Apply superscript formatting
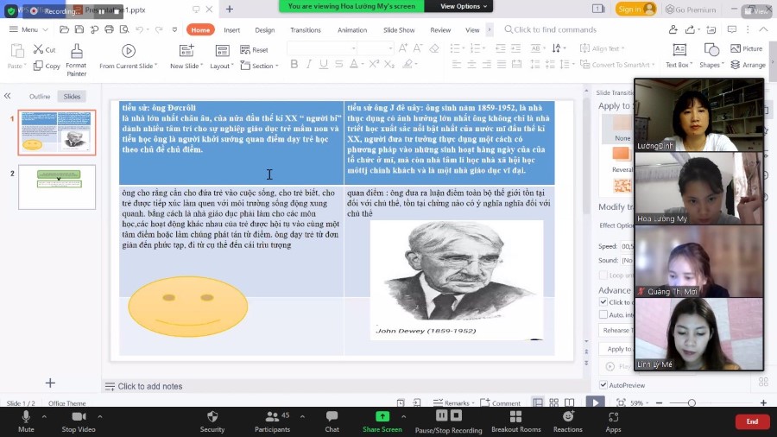Image resolution: width=777 pixels, height=437 pixels. (x=374, y=64)
